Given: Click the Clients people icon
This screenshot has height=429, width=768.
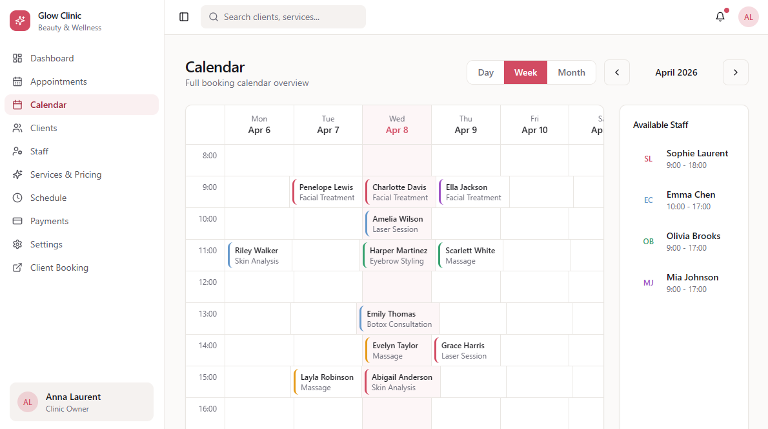Looking at the screenshot, I should (17, 128).
